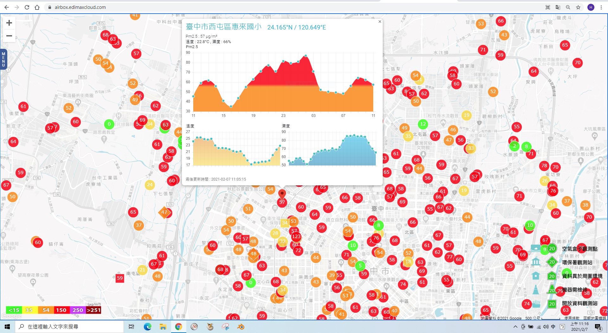The image size is (608, 333).
Task: Click the 開放資料觀測站 legend label
Action: (x=580, y=303)
